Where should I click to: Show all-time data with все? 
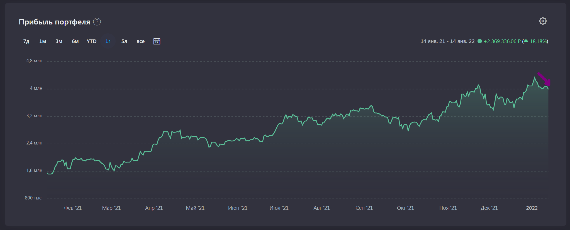click(x=140, y=41)
